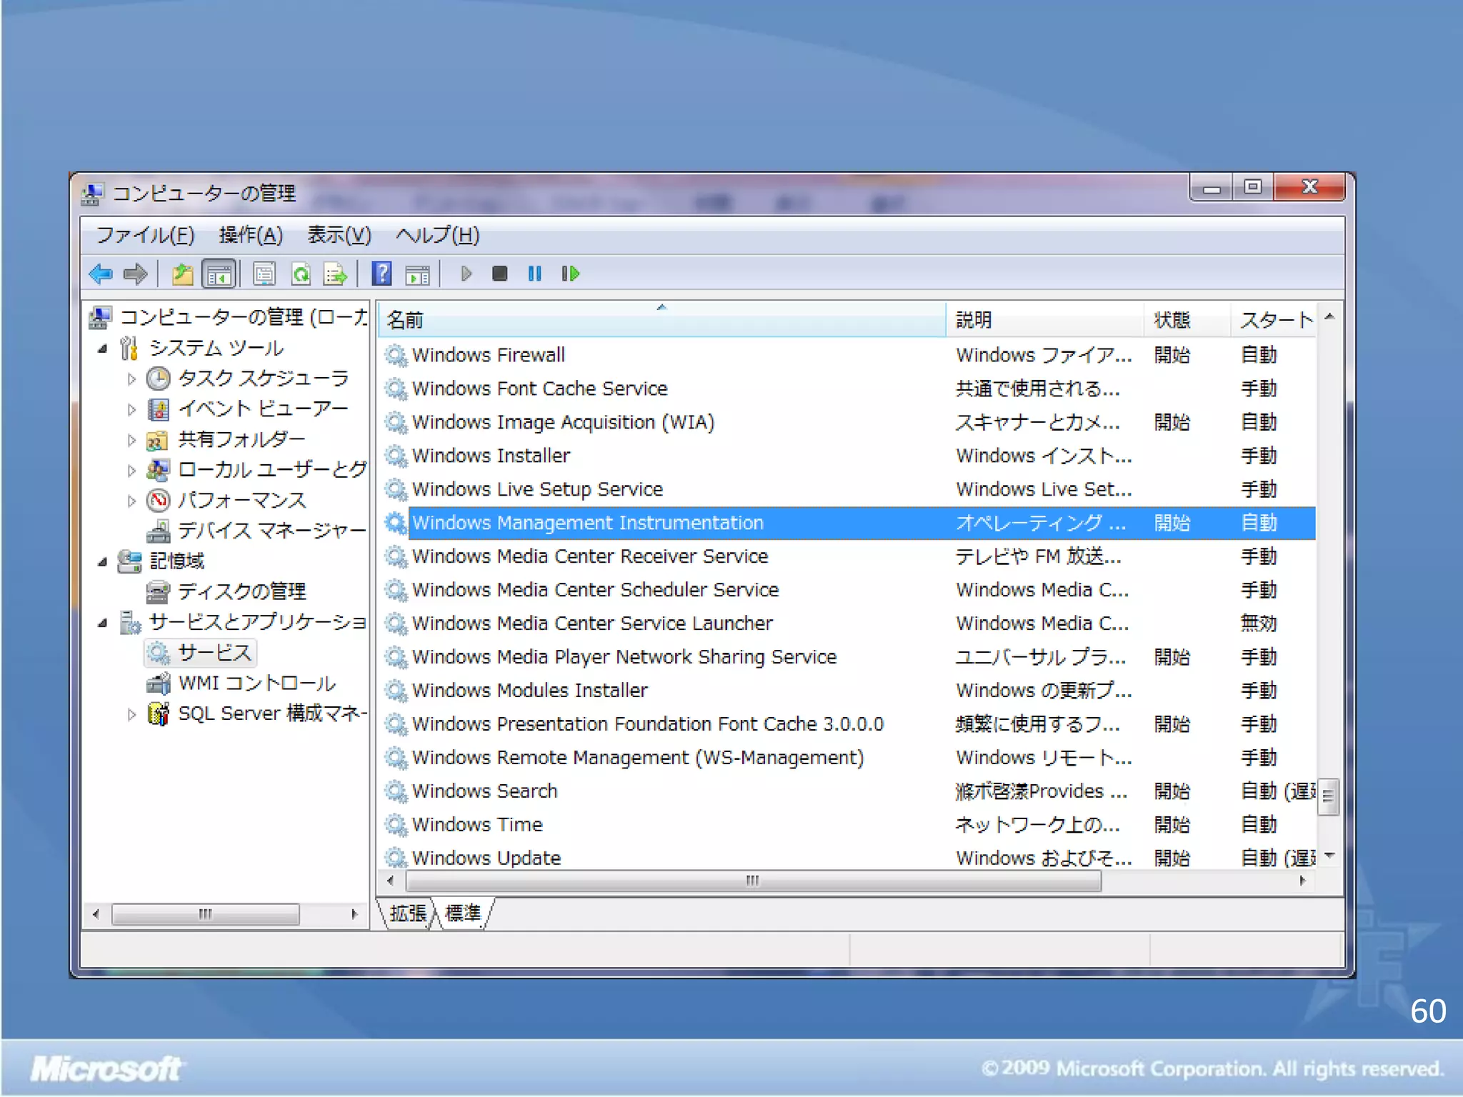
Task: Click the Refresh toolbar icon
Action: click(301, 274)
